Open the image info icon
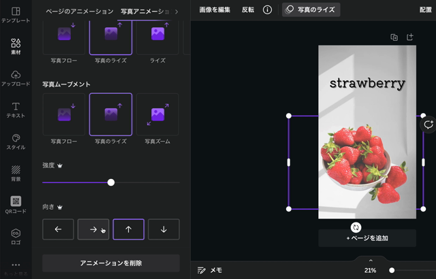 click(267, 10)
